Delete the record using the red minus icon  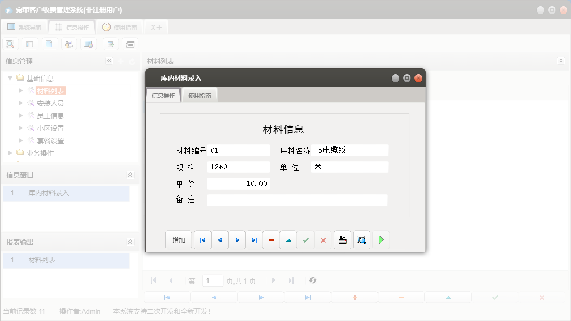271,239
